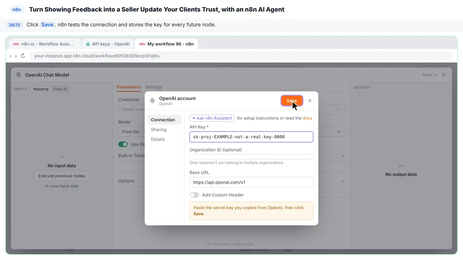Click the orange Save button
The image size is (463, 260).
(292, 101)
